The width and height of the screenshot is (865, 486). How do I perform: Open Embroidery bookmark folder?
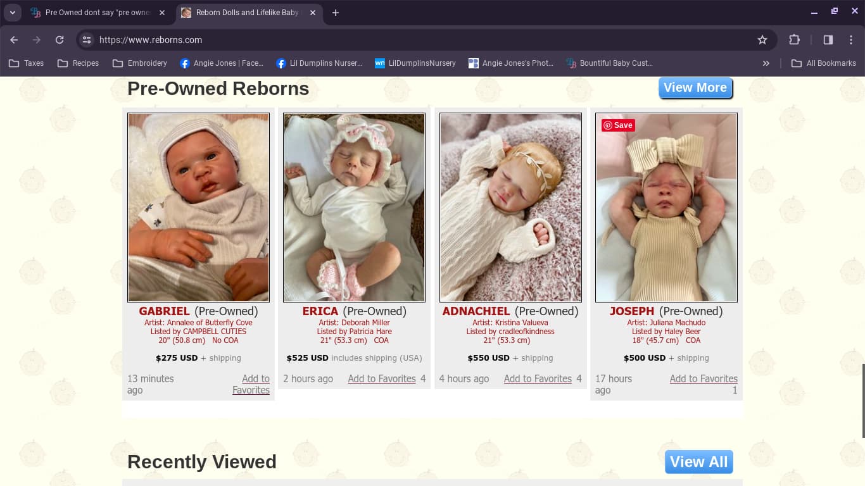pyautogui.click(x=140, y=63)
